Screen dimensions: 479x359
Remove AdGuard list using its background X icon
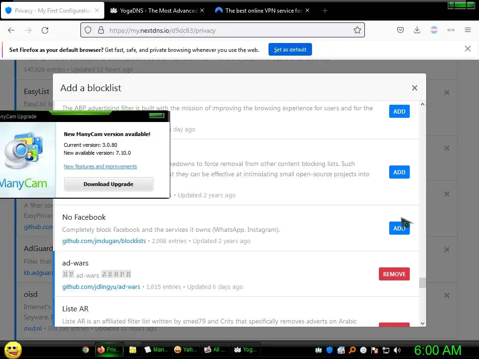(x=447, y=250)
